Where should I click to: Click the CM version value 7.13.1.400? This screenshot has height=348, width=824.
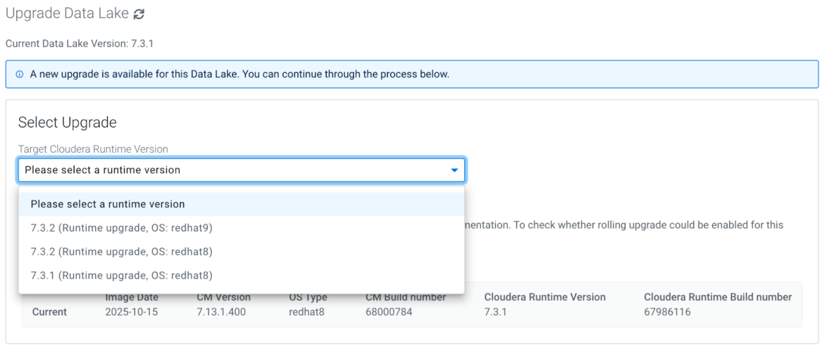(221, 312)
